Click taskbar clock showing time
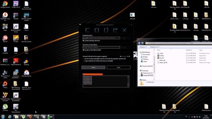Image resolution: width=212 pixels, height=119 pixels. click(206, 117)
